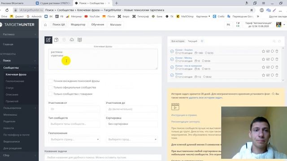Screen dimensions: 287x161
Task: Click the cloud upload toolbar icon
Action: click(x=72, y=40)
